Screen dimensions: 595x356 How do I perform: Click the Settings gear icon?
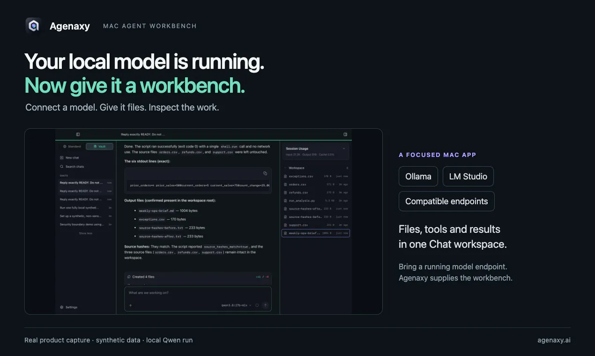click(x=62, y=307)
